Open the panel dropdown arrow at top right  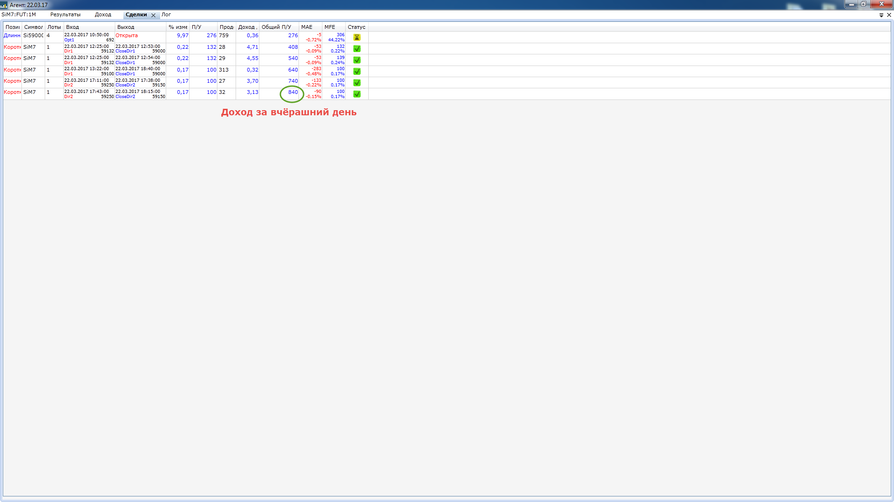tap(881, 15)
